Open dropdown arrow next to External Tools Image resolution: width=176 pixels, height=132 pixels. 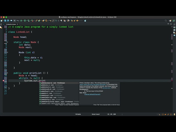pos(34,21)
